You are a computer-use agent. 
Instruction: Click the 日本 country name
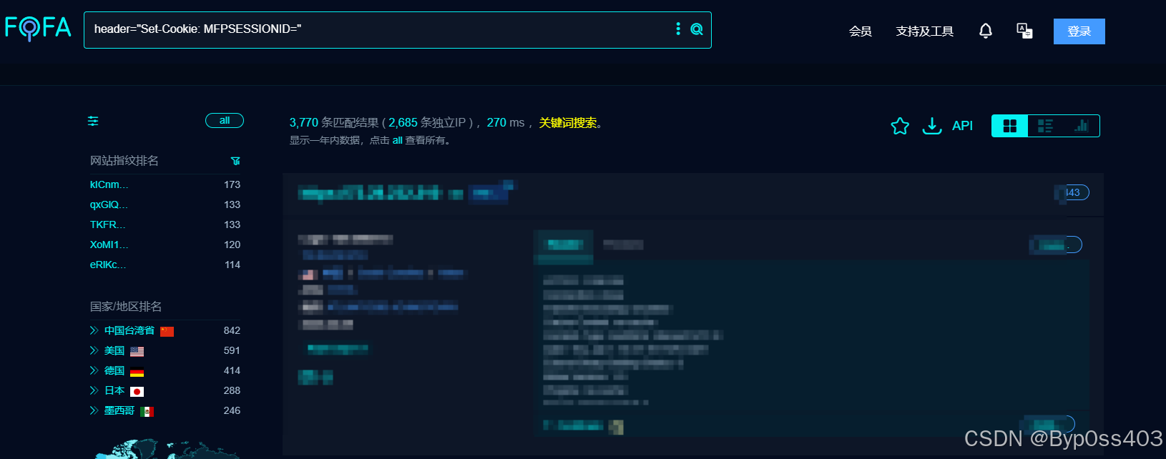click(x=114, y=390)
